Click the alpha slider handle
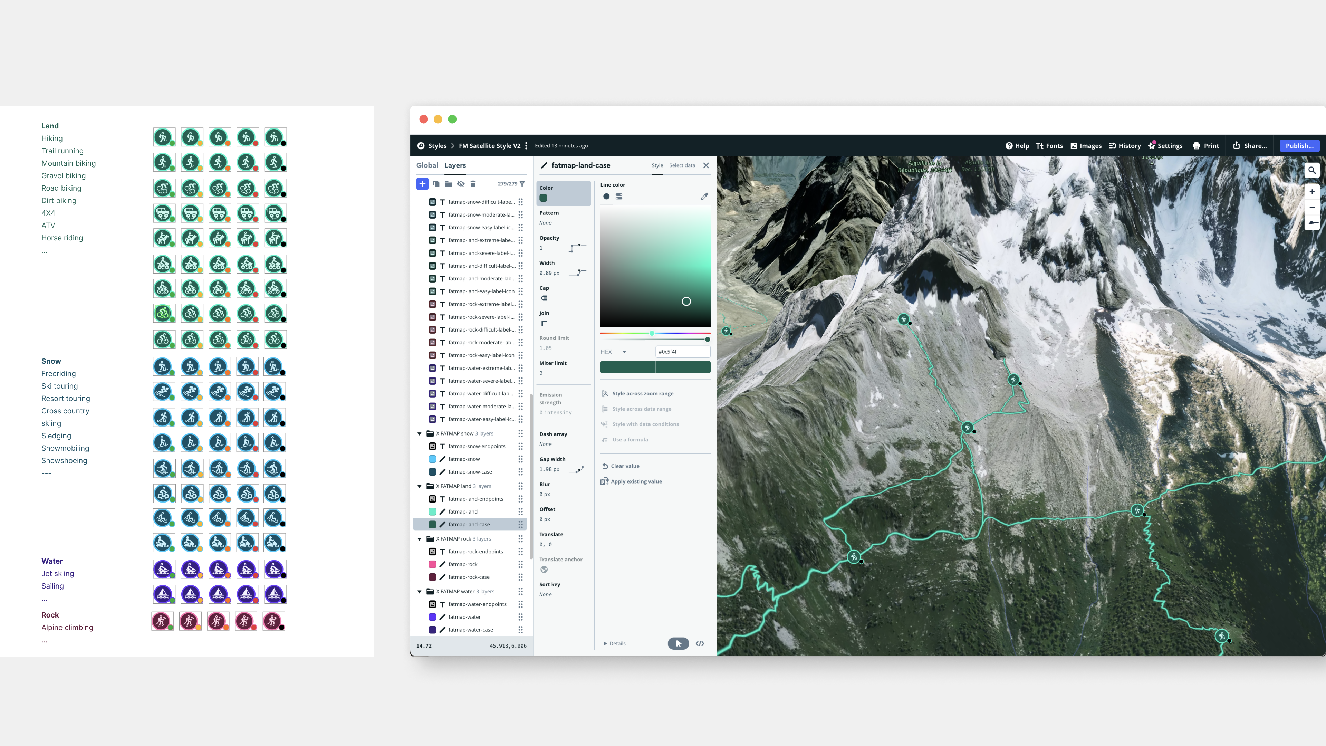Image resolution: width=1326 pixels, height=746 pixels. (x=708, y=340)
